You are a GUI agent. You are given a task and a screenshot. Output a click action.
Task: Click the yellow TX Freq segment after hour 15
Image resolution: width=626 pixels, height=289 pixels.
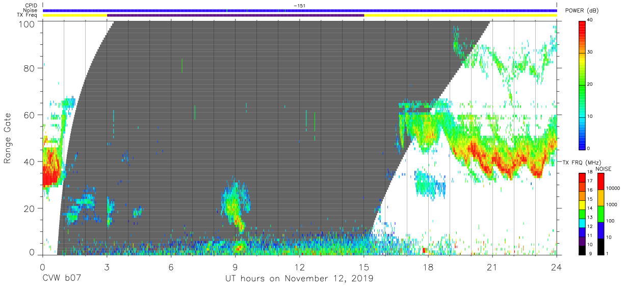460,15
